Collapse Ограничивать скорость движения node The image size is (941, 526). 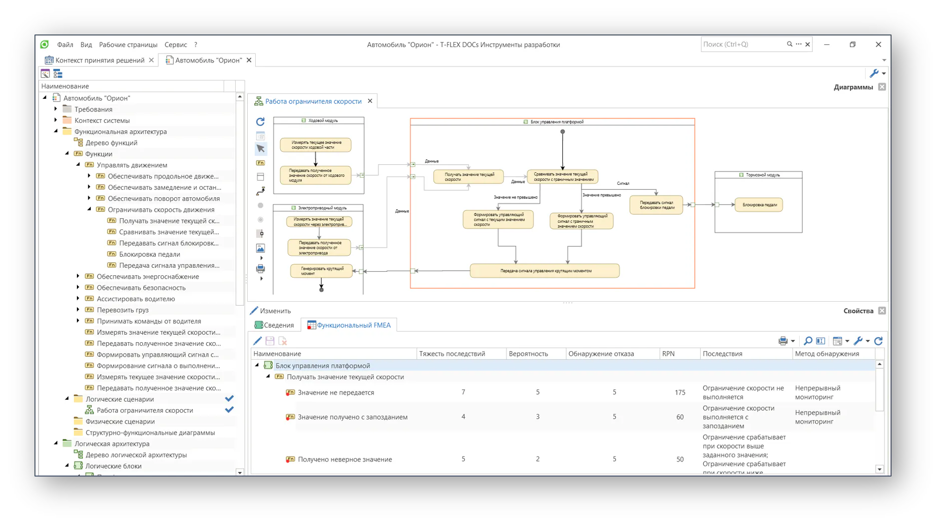click(89, 209)
